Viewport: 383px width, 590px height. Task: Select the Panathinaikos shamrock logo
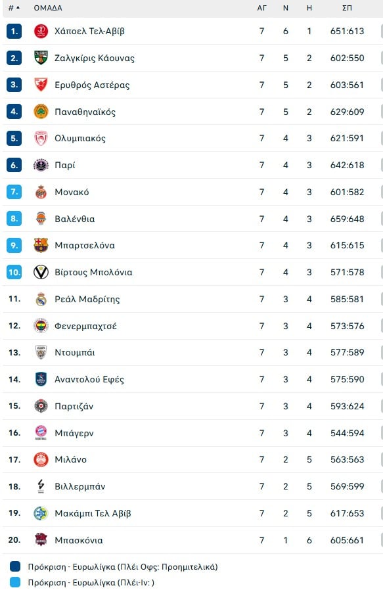pyautogui.click(x=41, y=111)
